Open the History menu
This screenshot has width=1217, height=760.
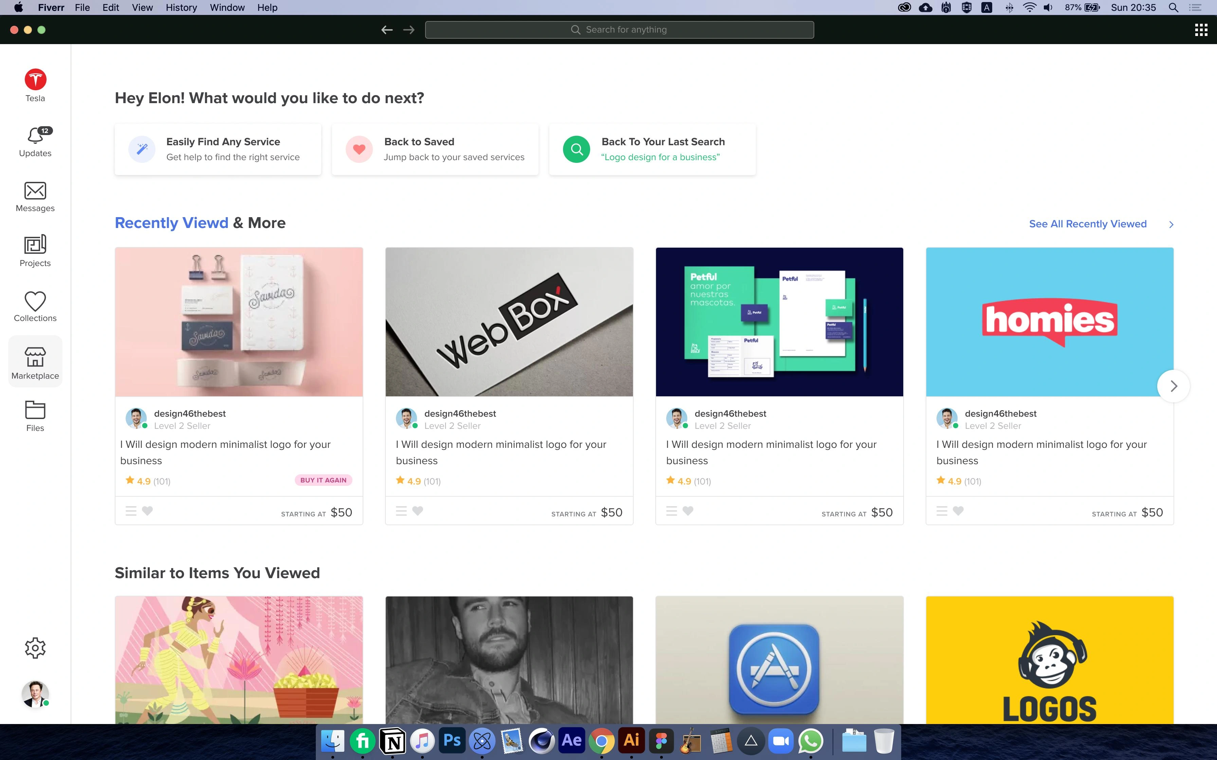[181, 7]
